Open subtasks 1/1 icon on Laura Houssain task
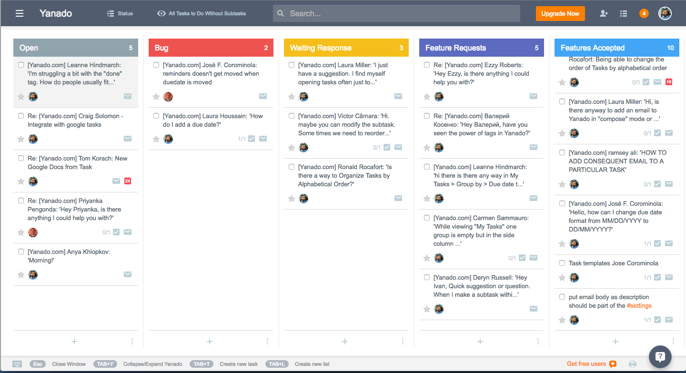Screen dimensions: 686x373 [x=252, y=139]
